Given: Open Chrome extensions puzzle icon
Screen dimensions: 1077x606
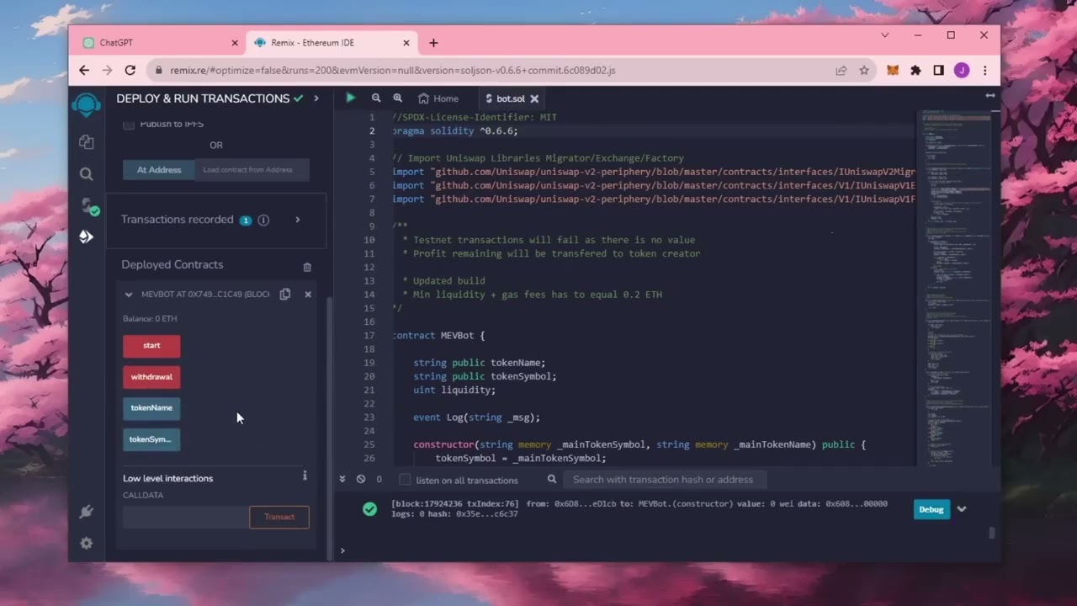Looking at the screenshot, I should pyautogui.click(x=915, y=71).
